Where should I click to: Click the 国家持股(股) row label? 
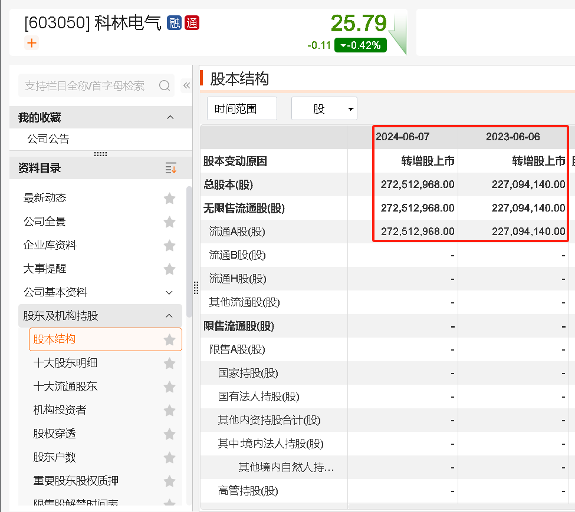click(x=248, y=373)
